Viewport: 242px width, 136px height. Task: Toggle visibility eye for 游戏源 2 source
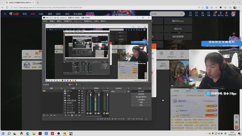pos(79,103)
